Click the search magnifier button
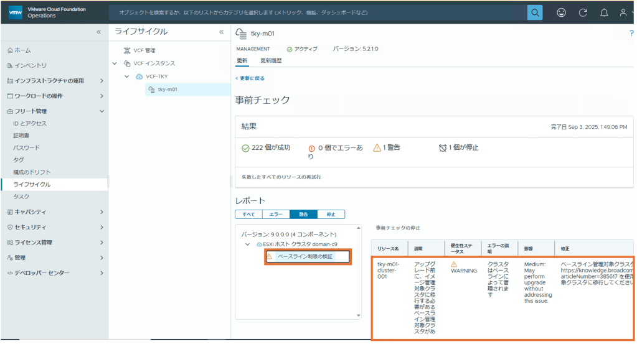This screenshot has height=344, width=637. coord(535,12)
